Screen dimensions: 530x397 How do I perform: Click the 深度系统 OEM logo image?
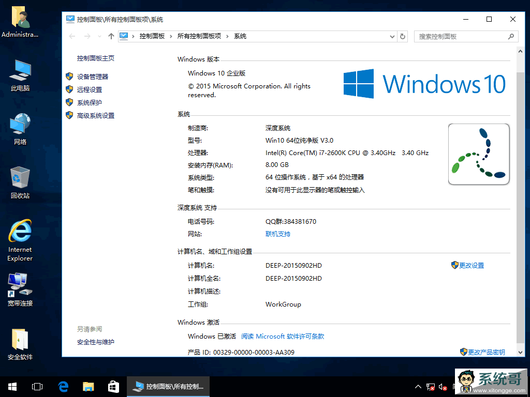[479, 154]
